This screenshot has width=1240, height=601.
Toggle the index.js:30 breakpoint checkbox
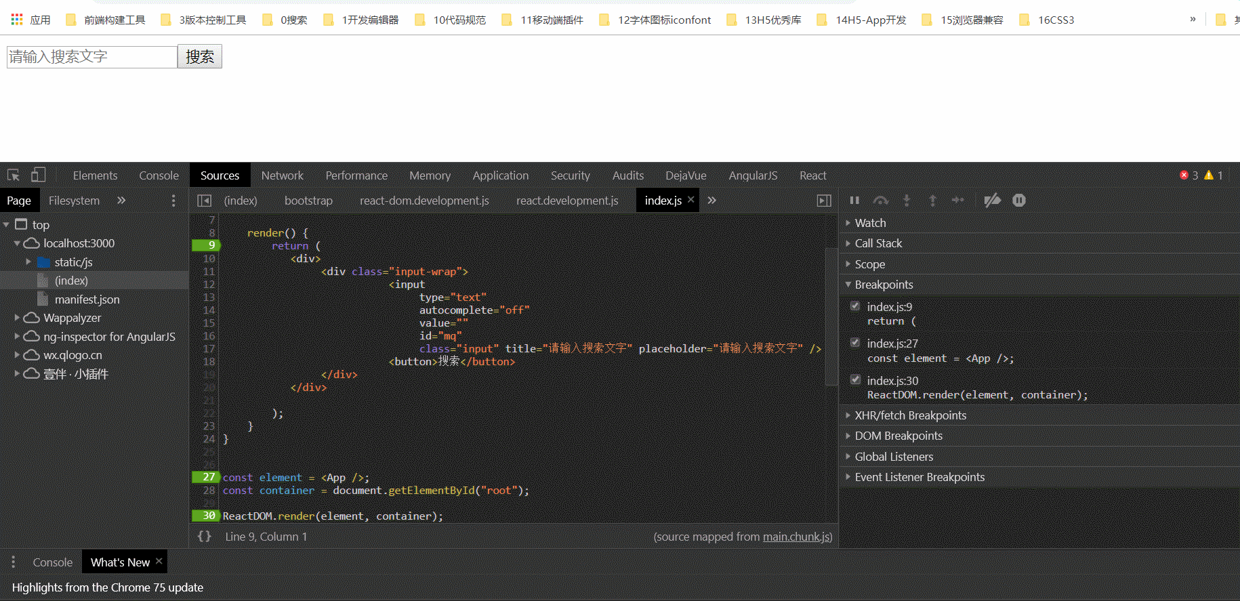(855, 380)
